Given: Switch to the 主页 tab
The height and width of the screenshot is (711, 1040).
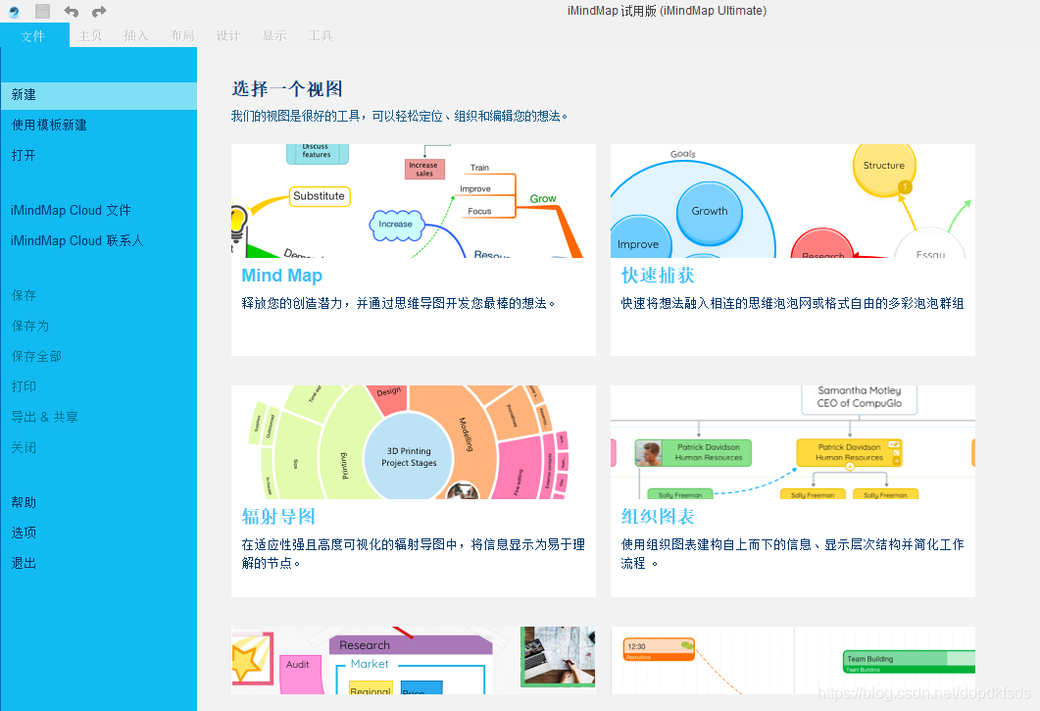Looking at the screenshot, I should 90,36.
